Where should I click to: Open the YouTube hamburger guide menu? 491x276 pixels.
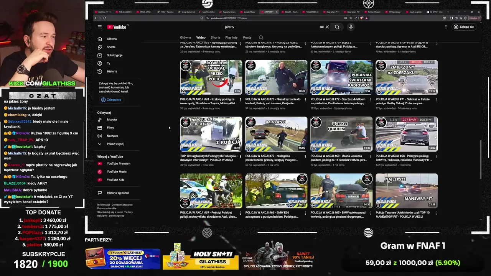[100, 27]
